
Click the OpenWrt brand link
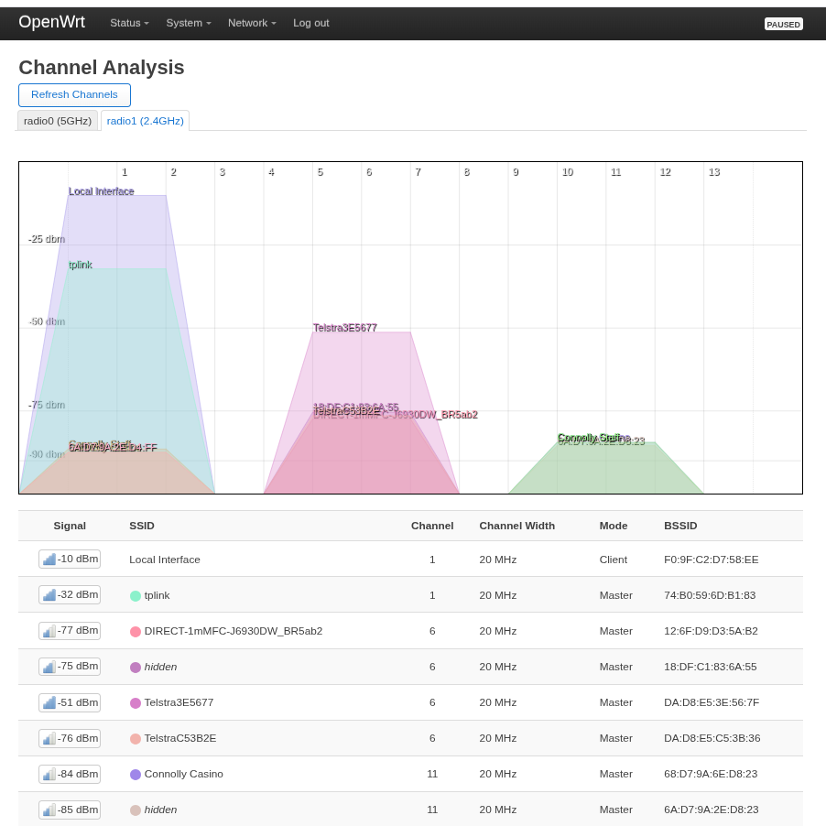(x=52, y=23)
